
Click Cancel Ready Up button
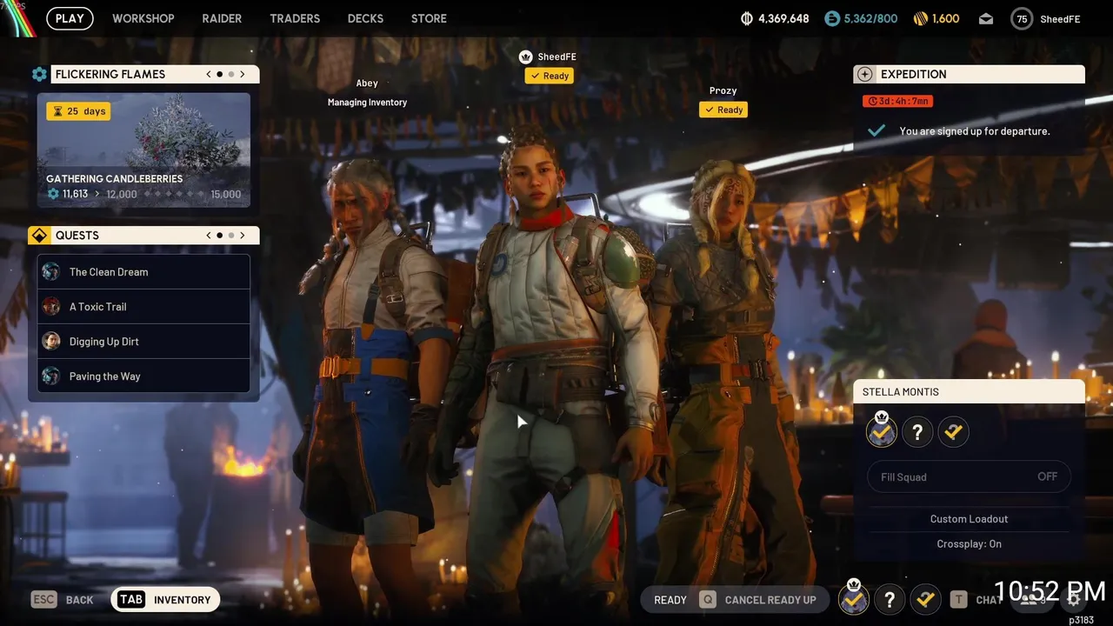pyautogui.click(x=757, y=600)
